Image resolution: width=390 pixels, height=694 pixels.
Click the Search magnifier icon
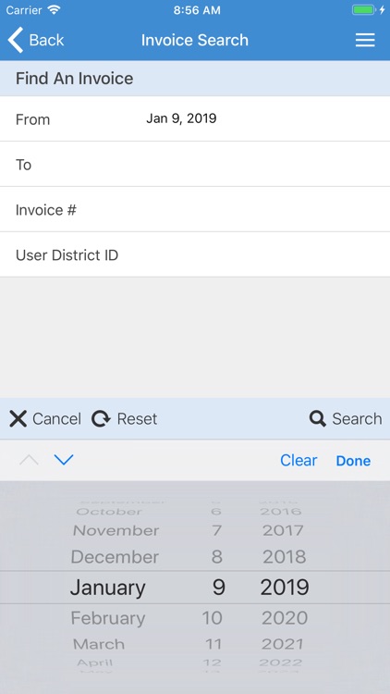[x=318, y=418]
